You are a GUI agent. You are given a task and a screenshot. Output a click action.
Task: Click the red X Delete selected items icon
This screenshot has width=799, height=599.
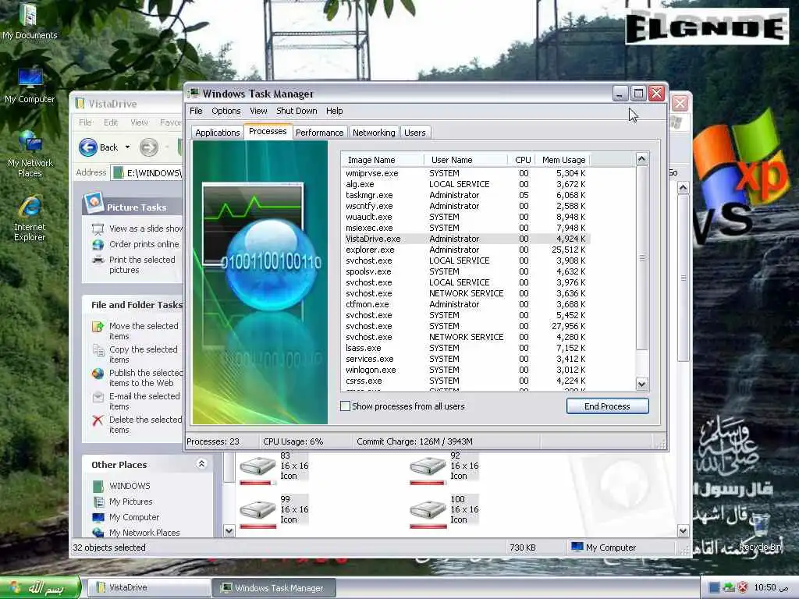click(98, 420)
